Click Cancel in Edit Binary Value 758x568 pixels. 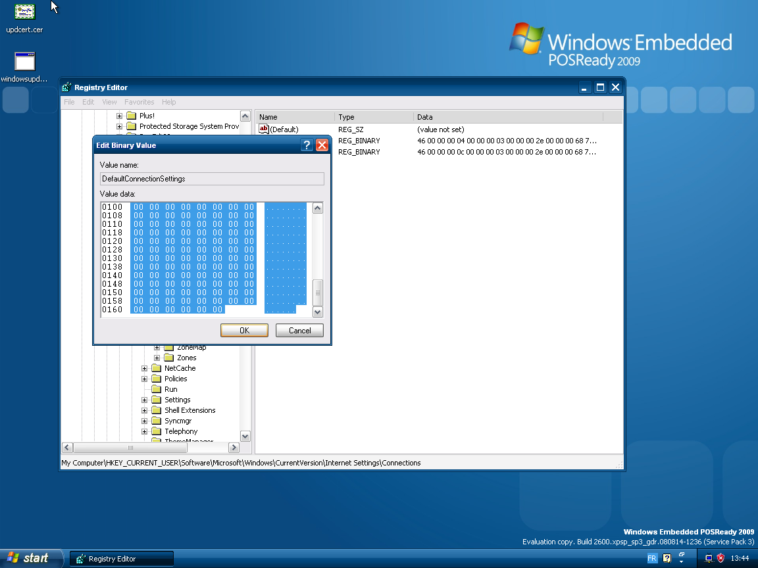300,331
